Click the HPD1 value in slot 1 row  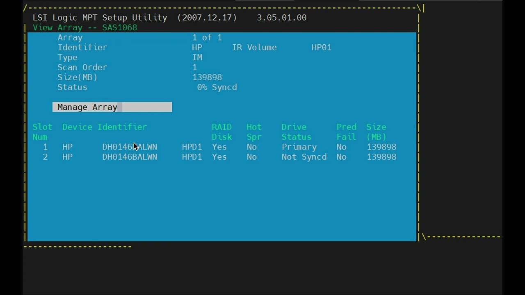(192, 147)
